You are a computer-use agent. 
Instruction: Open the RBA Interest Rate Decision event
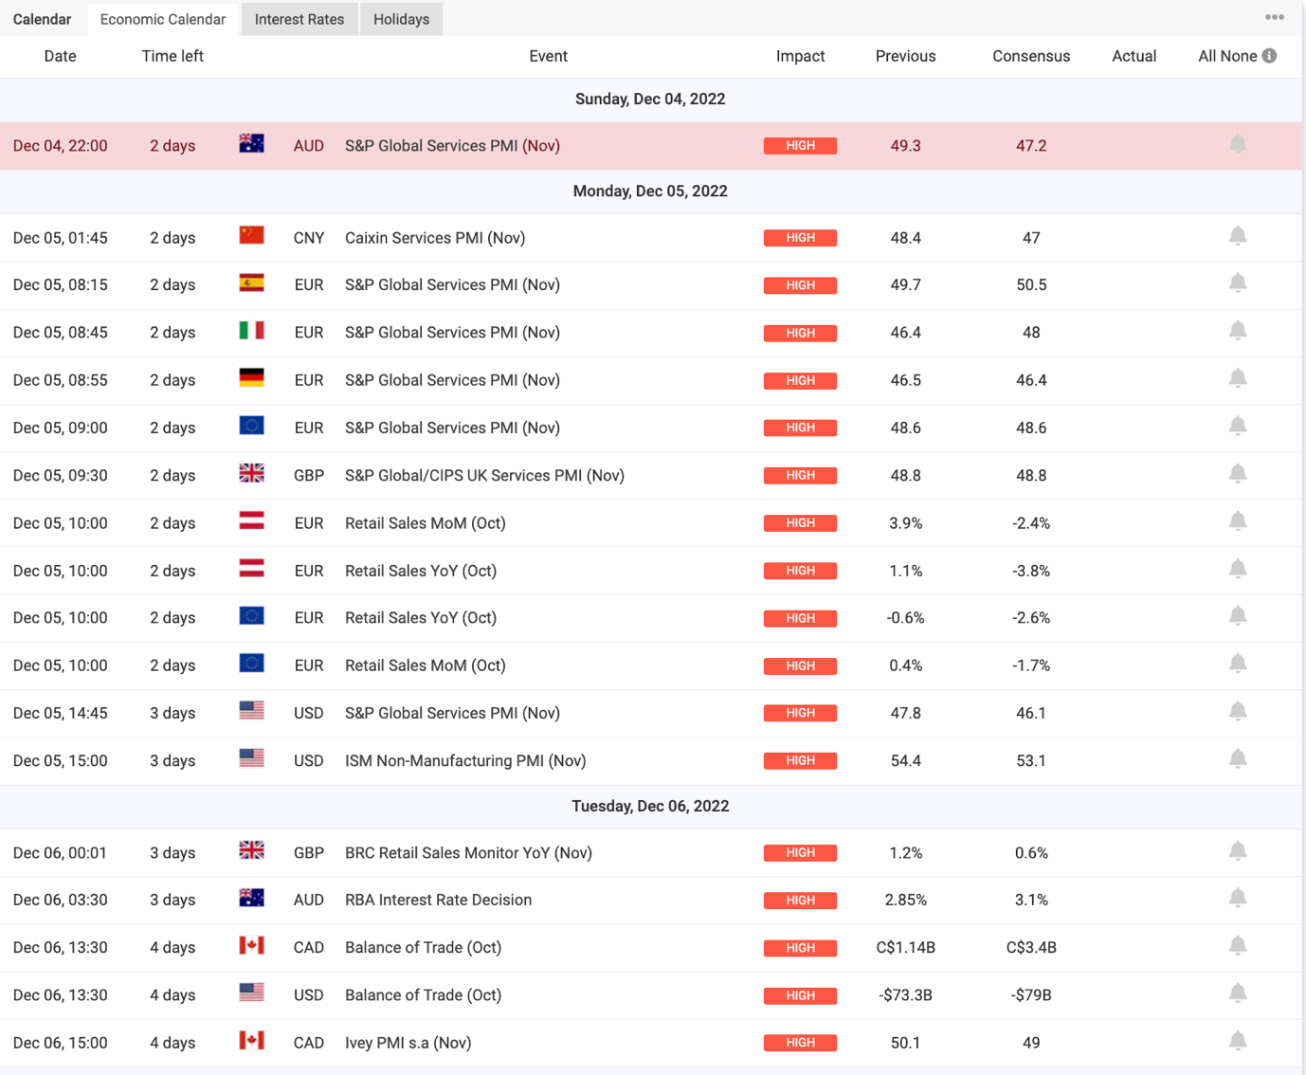pos(438,900)
